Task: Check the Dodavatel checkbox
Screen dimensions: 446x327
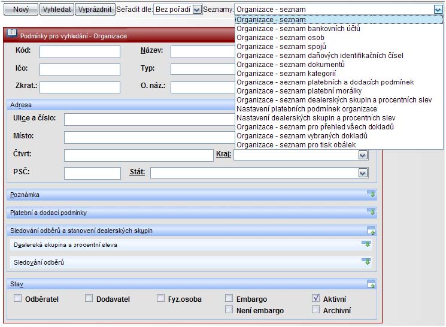Action: tap(89, 298)
